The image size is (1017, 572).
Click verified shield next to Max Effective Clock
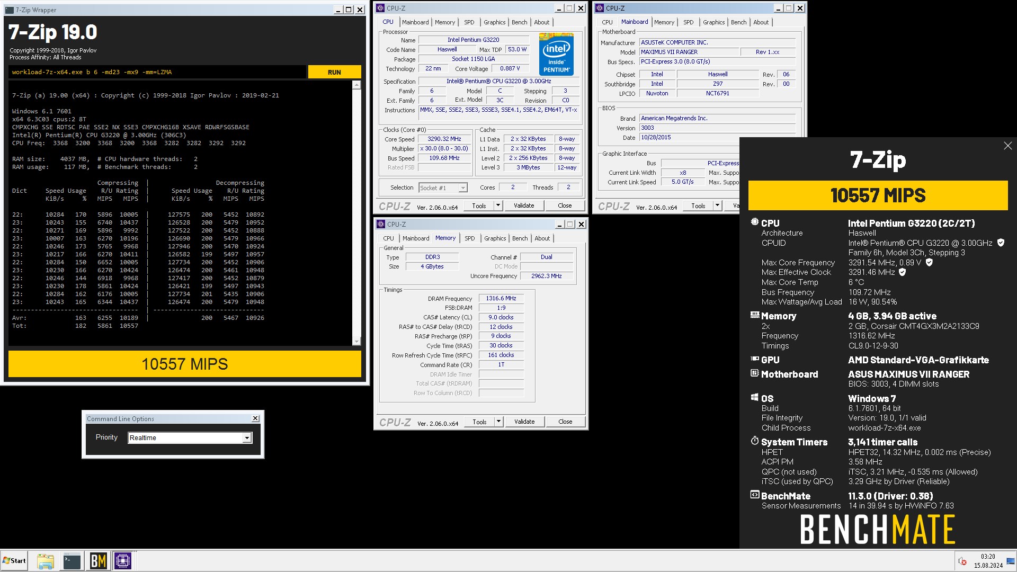(902, 272)
